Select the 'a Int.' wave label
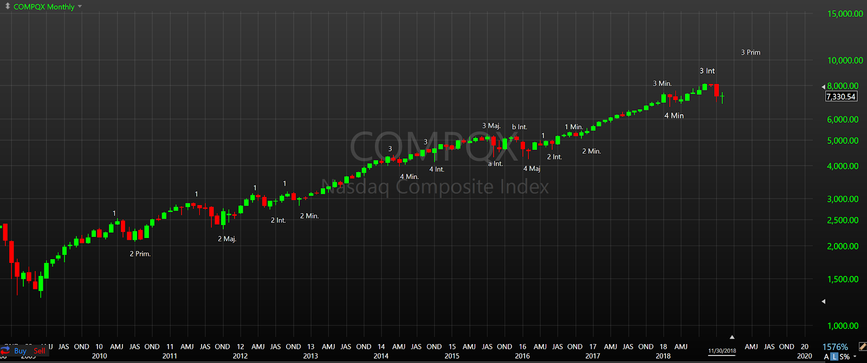 point(495,163)
